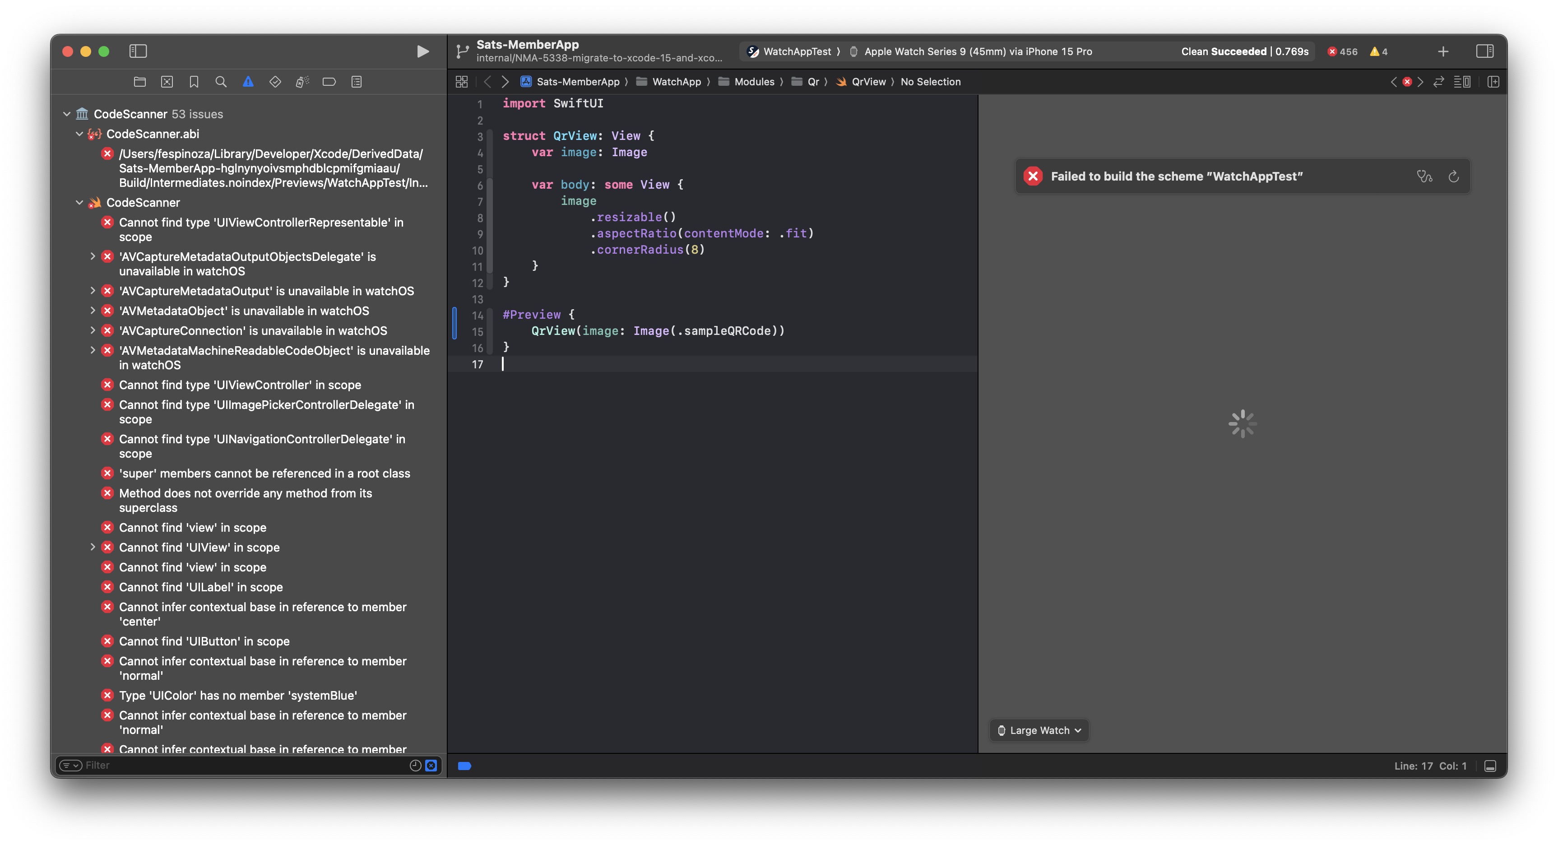Toggle errors-only filter in issue navigator

click(x=431, y=765)
